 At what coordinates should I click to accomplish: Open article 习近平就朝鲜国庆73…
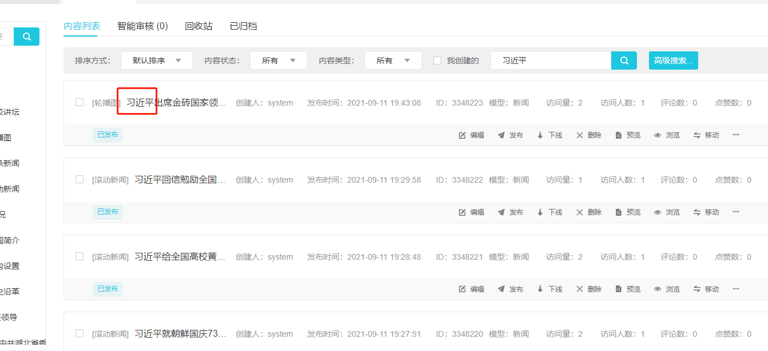tap(180, 334)
